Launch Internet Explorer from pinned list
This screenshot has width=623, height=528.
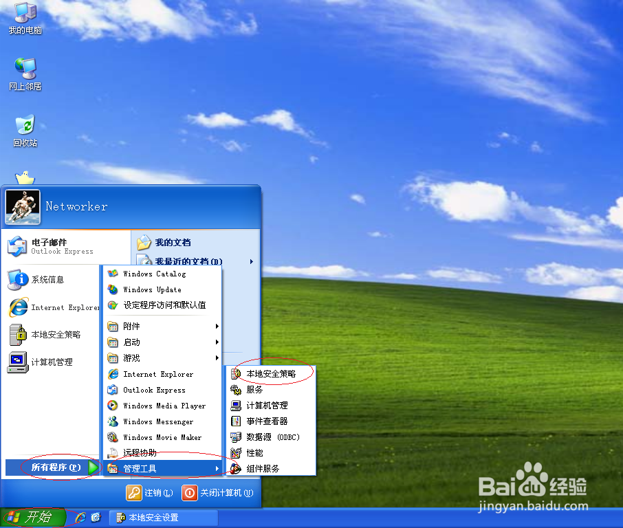tap(53, 307)
